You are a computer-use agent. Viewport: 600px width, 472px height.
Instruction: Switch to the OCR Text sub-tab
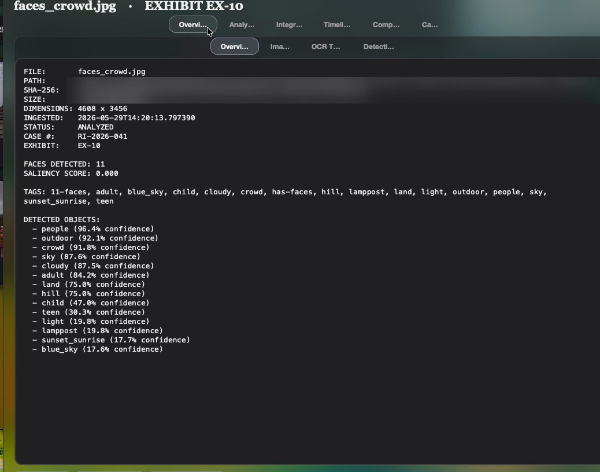325,47
